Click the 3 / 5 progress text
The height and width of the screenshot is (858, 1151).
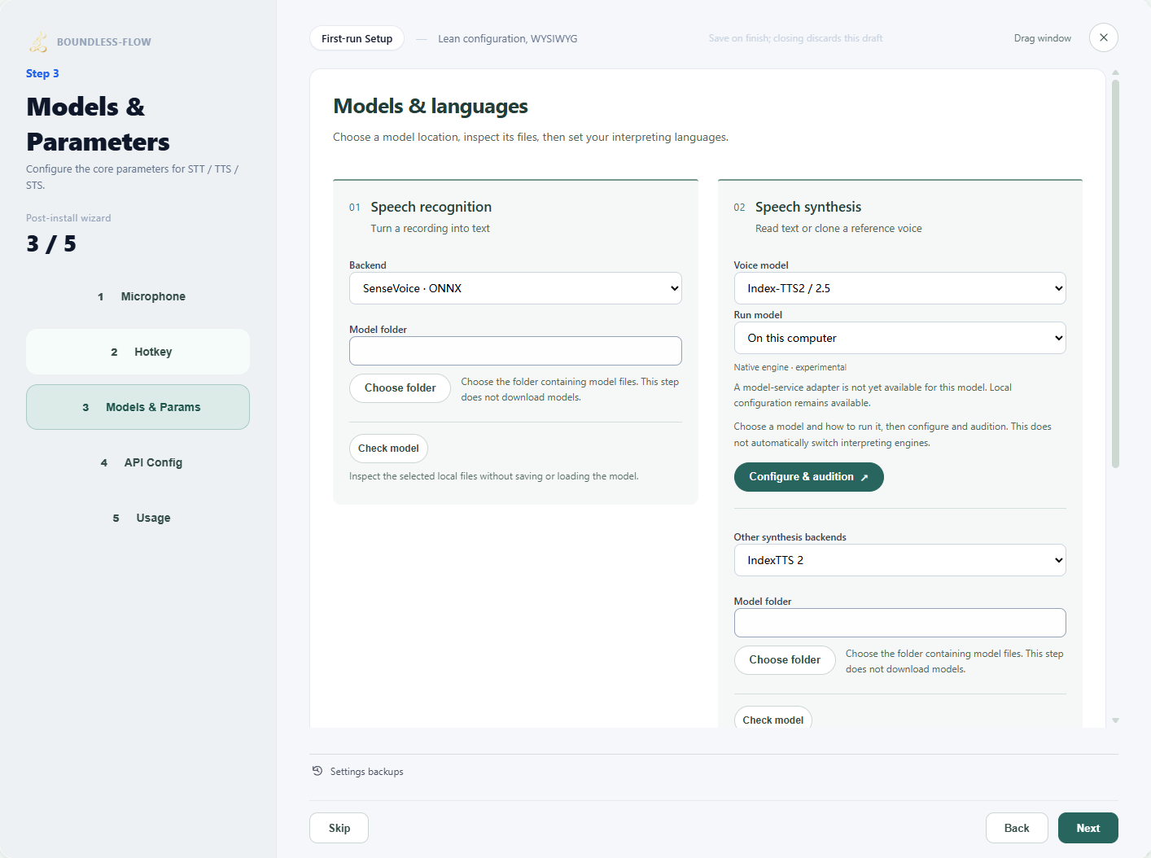(50, 243)
